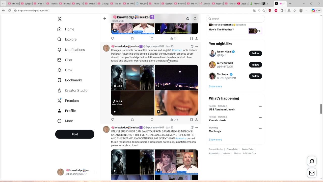
Task: Reply to the post with 32 views
Action: point(113,38)
